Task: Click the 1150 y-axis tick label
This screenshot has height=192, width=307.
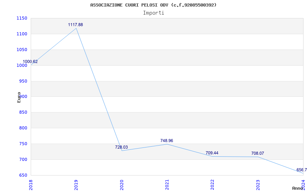Action: coord(22,18)
